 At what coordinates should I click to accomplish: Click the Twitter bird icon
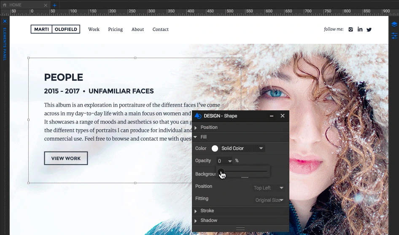[369, 29]
